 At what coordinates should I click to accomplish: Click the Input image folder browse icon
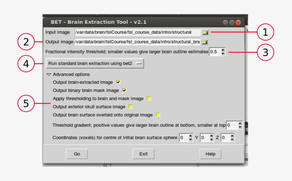205,32
